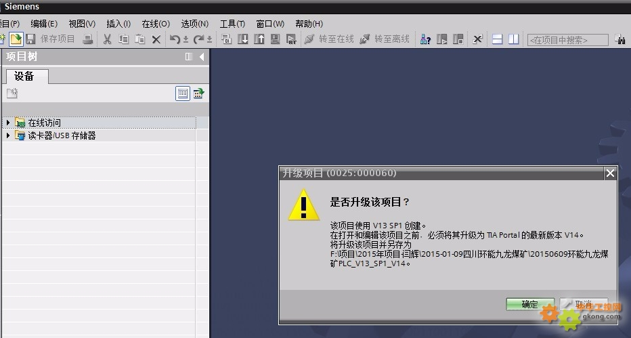Click the go offline plug icon

click(365, 39)
